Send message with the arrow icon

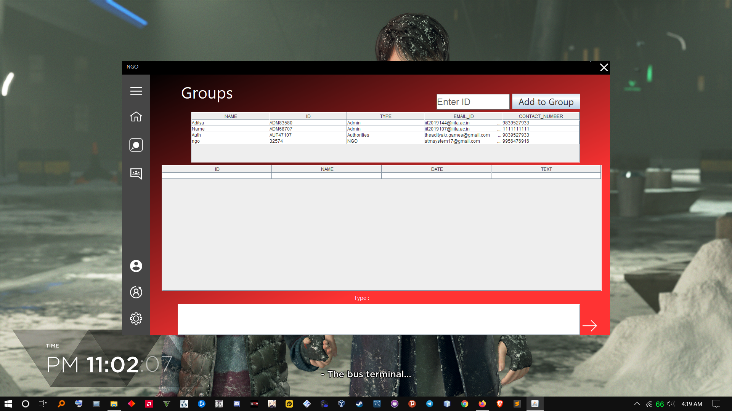click(589, 326)
